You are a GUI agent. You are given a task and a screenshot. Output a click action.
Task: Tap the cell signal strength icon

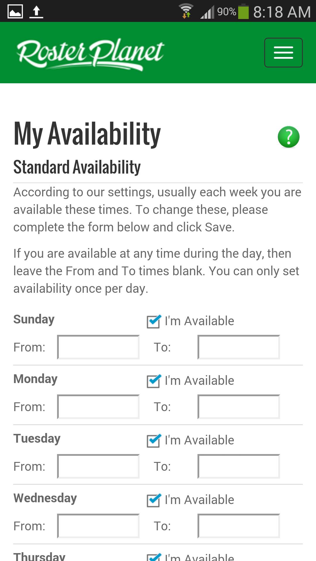point(207,12)
